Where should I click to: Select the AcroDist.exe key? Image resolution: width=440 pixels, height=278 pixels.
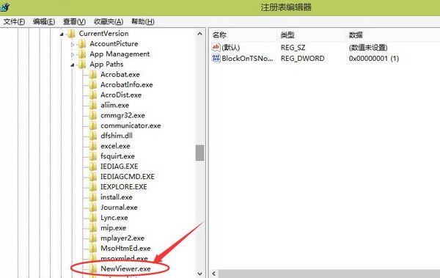click(121, 95)
